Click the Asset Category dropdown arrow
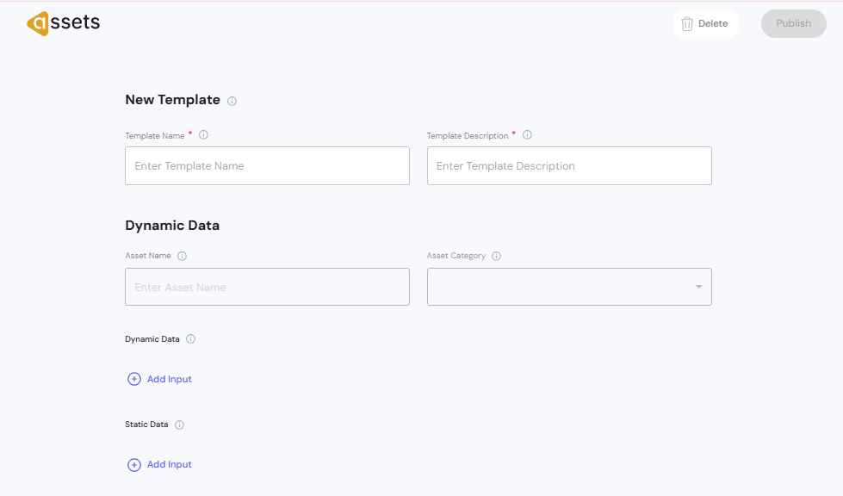Image resolution: width=843 pixels, height=496 pixels. (x=698, y=287)
